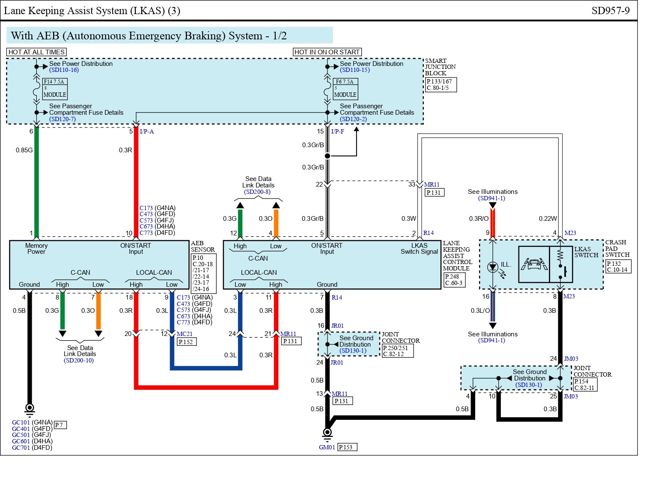Click the GC101 (G4NA) ground label
The image size is (664, 490).
pyautogui.click(x=32, y=423)
